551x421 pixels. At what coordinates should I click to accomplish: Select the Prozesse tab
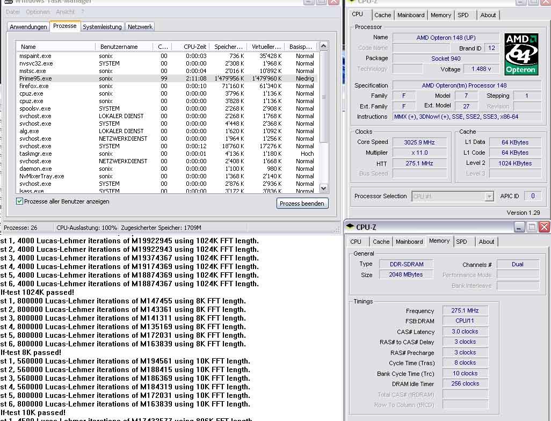[x=64, y=26]
